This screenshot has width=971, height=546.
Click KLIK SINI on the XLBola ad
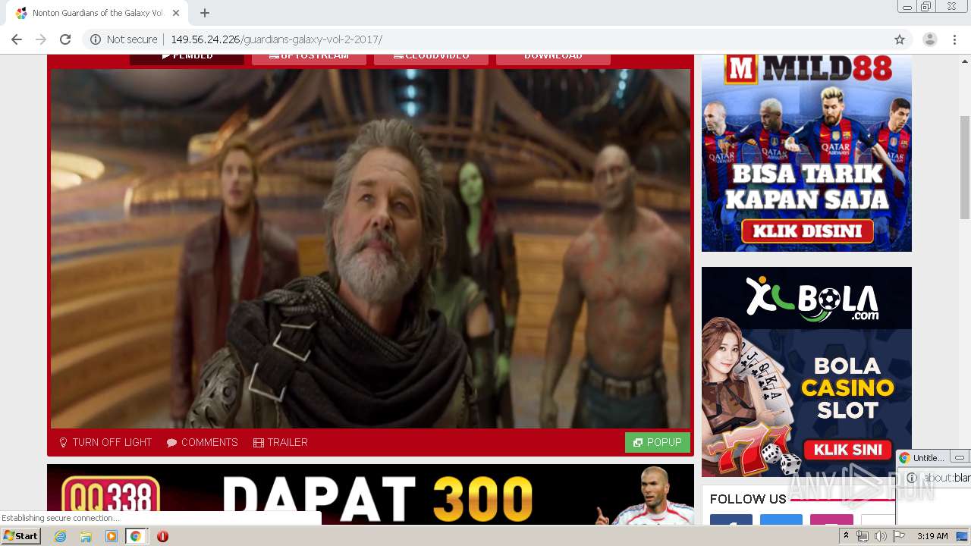click(847, 450)
